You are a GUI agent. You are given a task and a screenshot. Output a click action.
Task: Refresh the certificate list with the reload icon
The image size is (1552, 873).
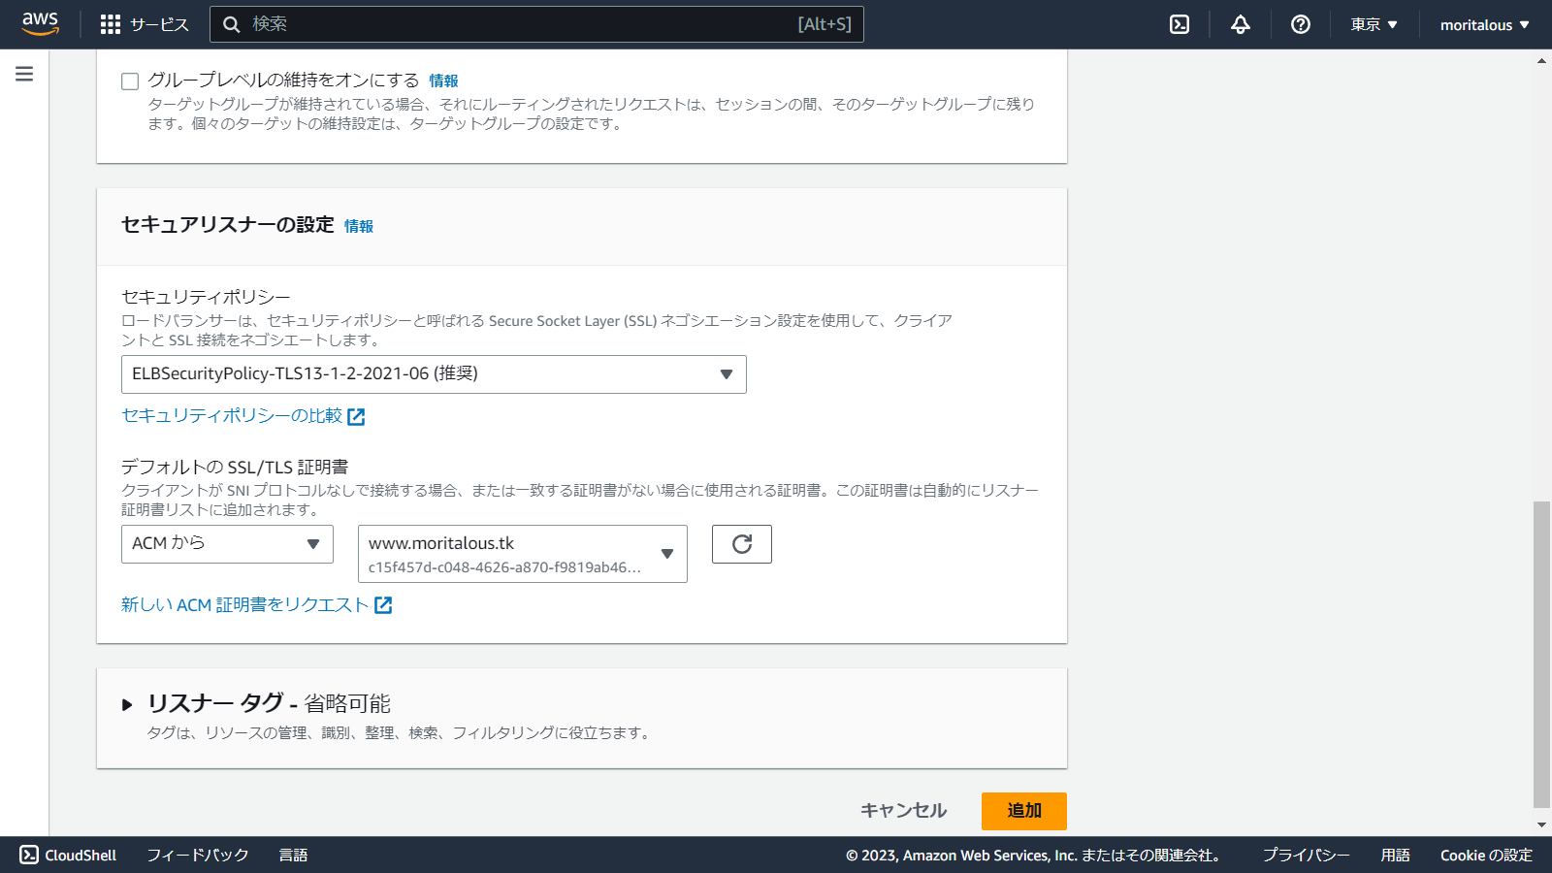pyautogui.click(x=741, y=544)
